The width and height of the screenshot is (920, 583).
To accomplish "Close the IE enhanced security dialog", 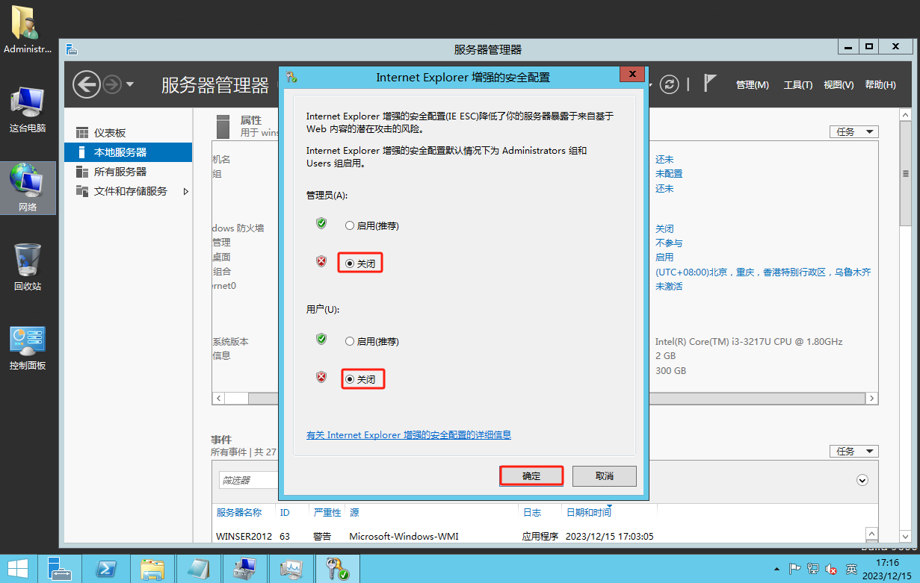I will (x=632, y=74).
